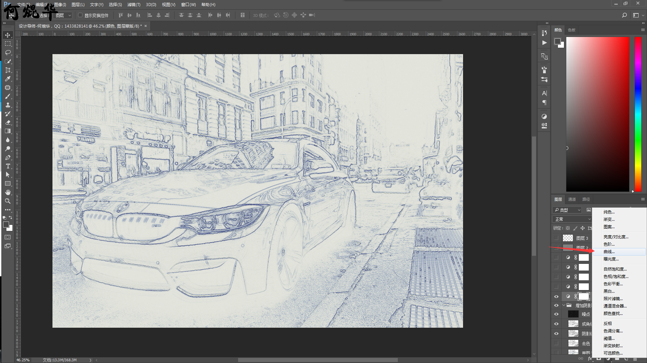Select the Eraser tool
This screenshot has height=363, width=647.
pos(8,123)
